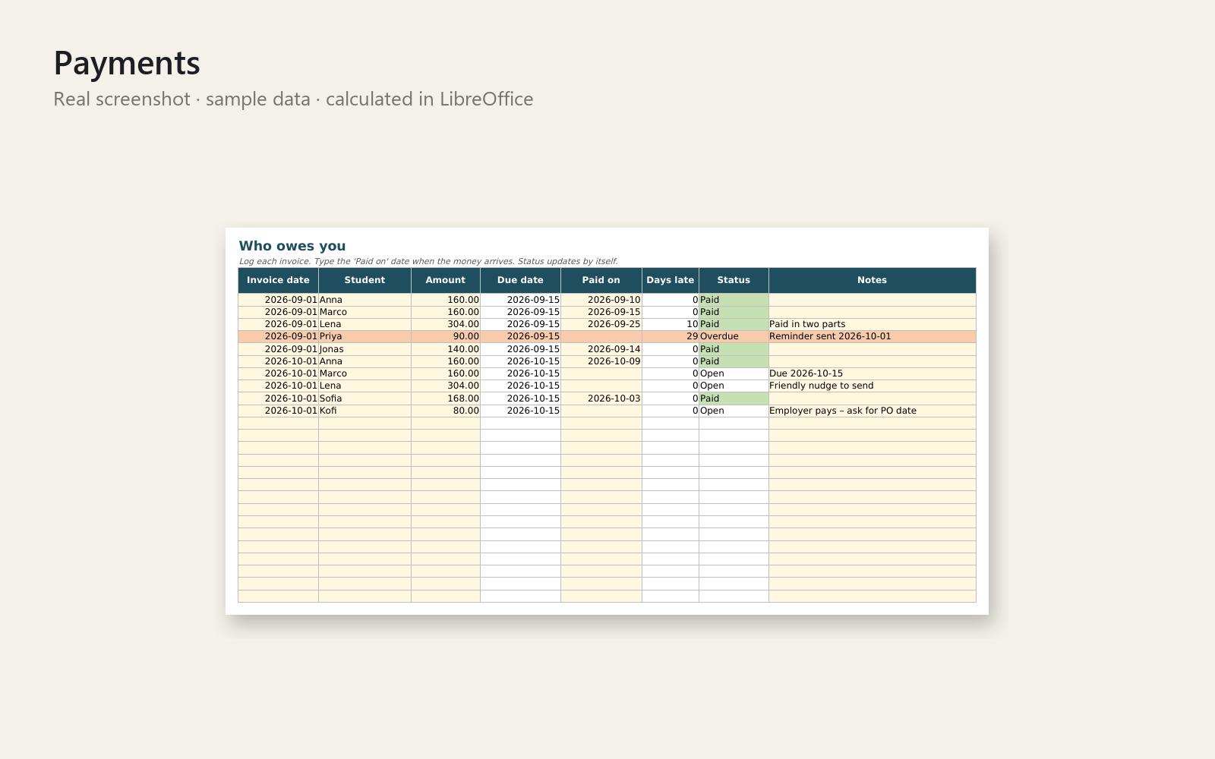Click the Status column header
Image resolution: width=1215 pixels, height=759 pixels.
734,280
